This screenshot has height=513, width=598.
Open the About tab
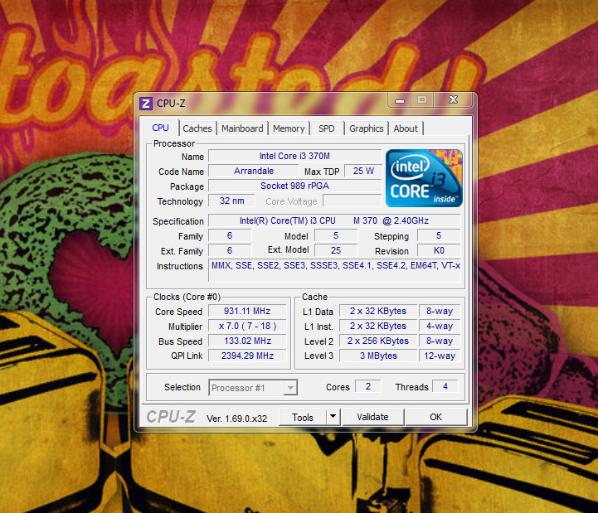(x=406, y=128)
